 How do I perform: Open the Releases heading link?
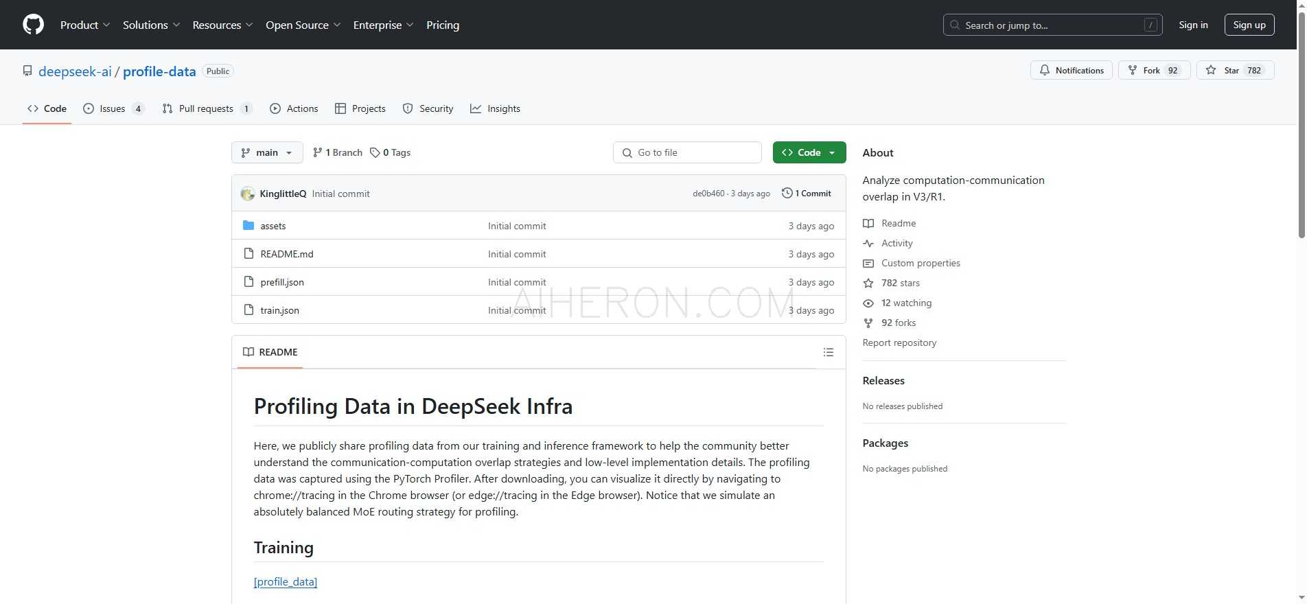point(883,381)
